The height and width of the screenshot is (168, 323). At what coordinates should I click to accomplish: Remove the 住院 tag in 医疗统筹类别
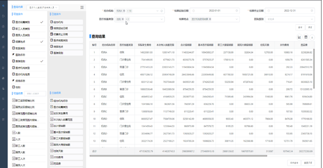pyautogui.click(x=123, y=19)
